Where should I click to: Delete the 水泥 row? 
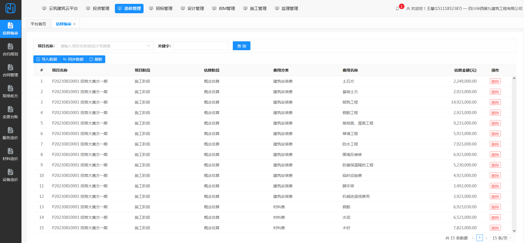495,217
